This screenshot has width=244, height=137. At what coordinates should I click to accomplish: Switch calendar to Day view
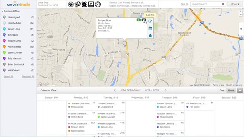222,90
